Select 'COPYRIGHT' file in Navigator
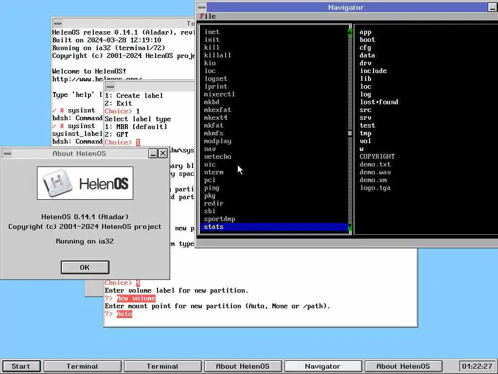The image size is (498, 374). 377,156
